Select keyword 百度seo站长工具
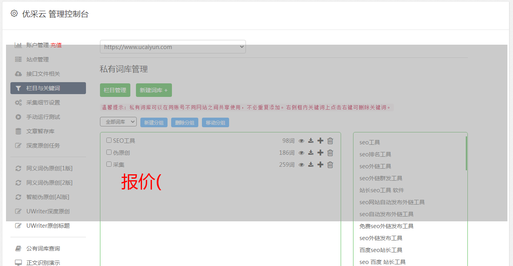Image resolution: width=513 pixels, height=266 pixels. 381,250
